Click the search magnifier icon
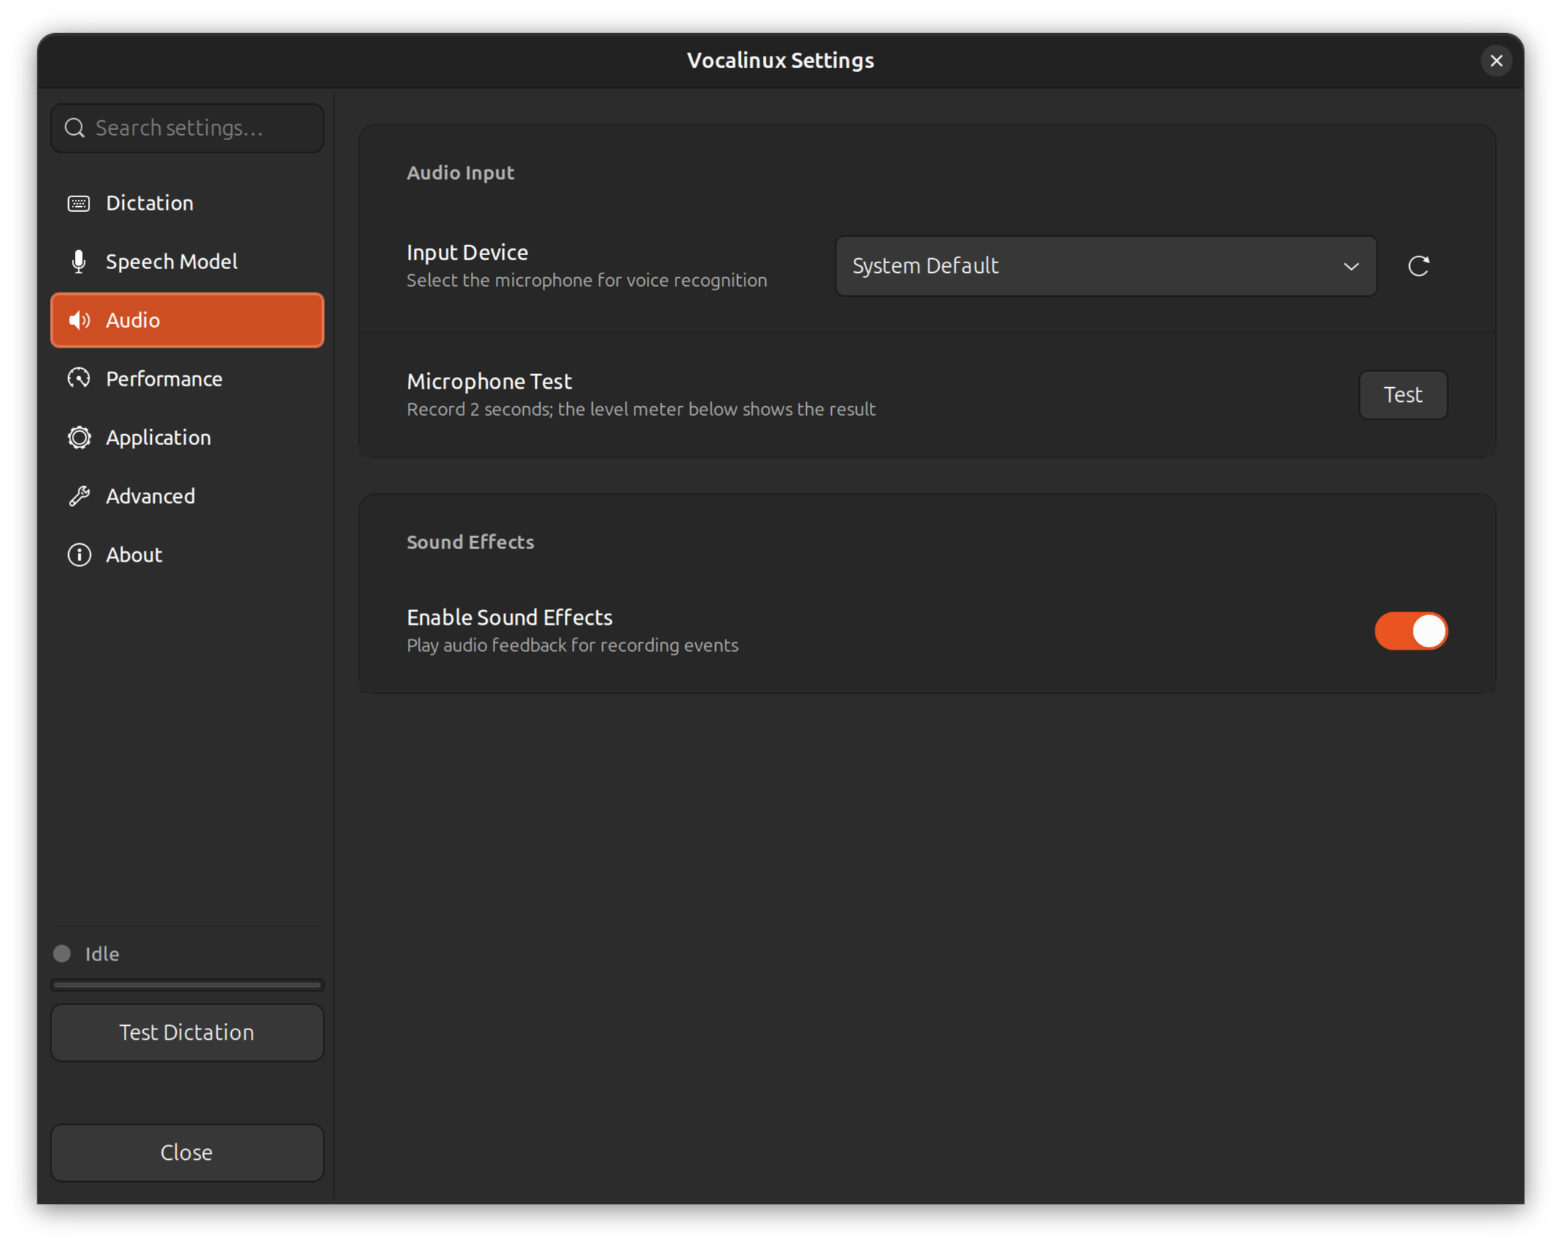The height and width of the screenshot is (1245, 1561). [74, 128]
